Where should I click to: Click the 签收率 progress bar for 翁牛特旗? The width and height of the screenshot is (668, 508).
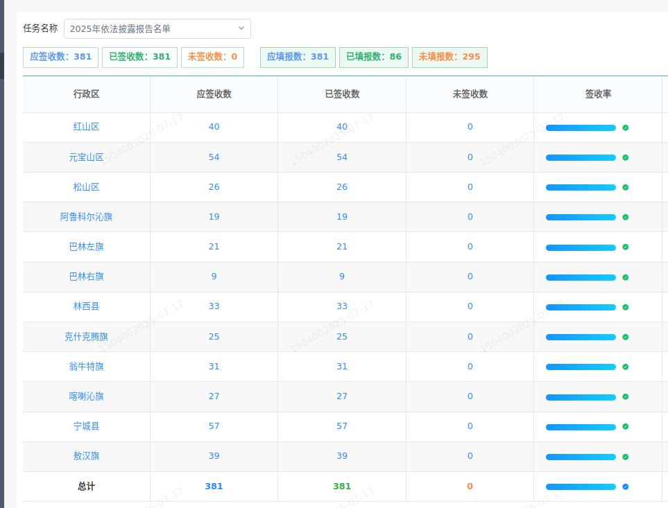pyautogui.click(x=581, y=367)
